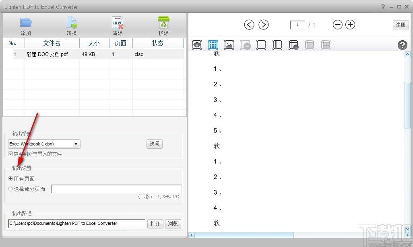Click 打开 to open the output folder

[155, 224]
